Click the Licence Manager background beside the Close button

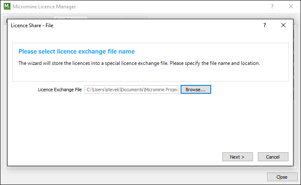(167, 177)
